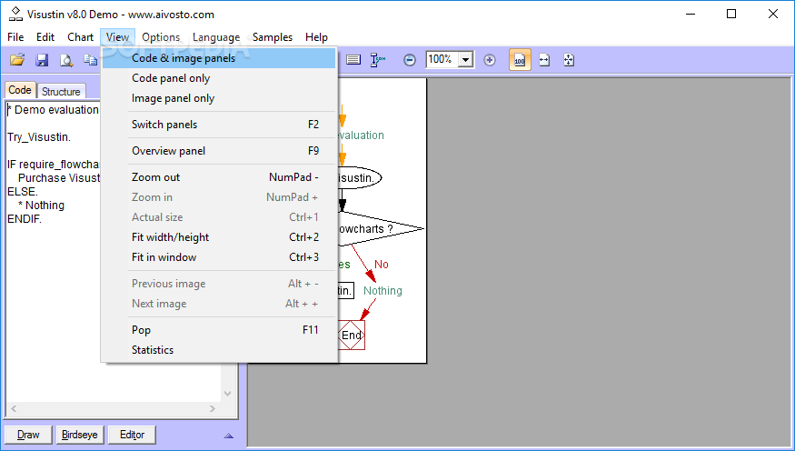Screen dimensions: 795x451
Task: Click the Open file folder icon
Action: (x=17, y=60)
